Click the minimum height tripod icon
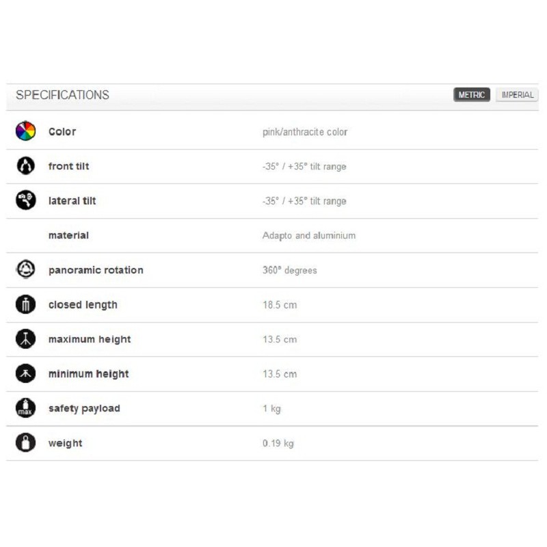547x547 pixels. click(25, 374)
